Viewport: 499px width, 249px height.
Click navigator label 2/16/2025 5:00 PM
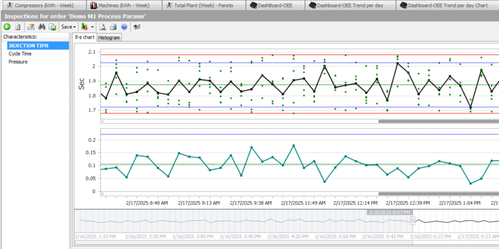click(336, 237)
